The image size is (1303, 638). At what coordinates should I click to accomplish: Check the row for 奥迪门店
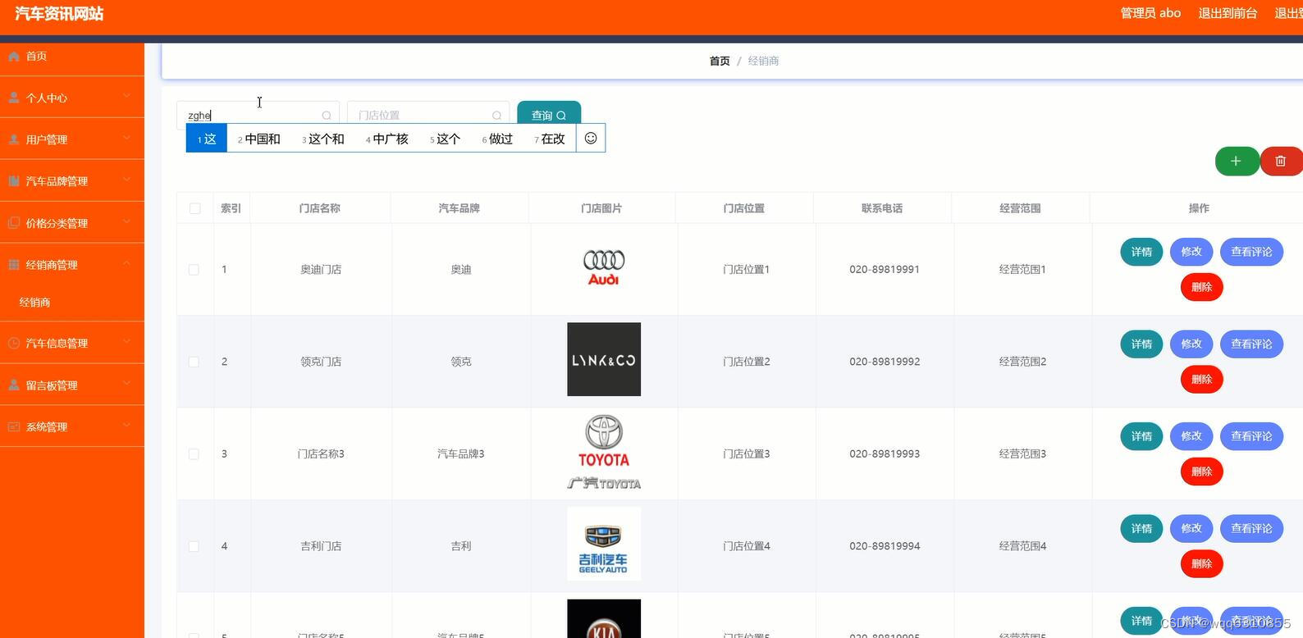(x=194, y=270)
